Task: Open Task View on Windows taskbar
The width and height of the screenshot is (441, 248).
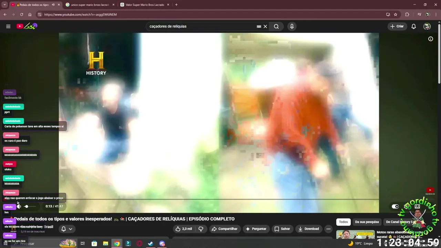Action: point(83,244)
